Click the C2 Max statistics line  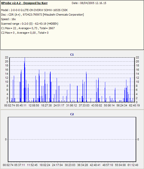tap(25, 33)
